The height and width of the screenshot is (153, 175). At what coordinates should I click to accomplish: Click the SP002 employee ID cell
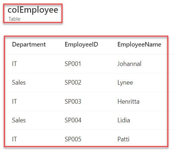coord(73,82)
